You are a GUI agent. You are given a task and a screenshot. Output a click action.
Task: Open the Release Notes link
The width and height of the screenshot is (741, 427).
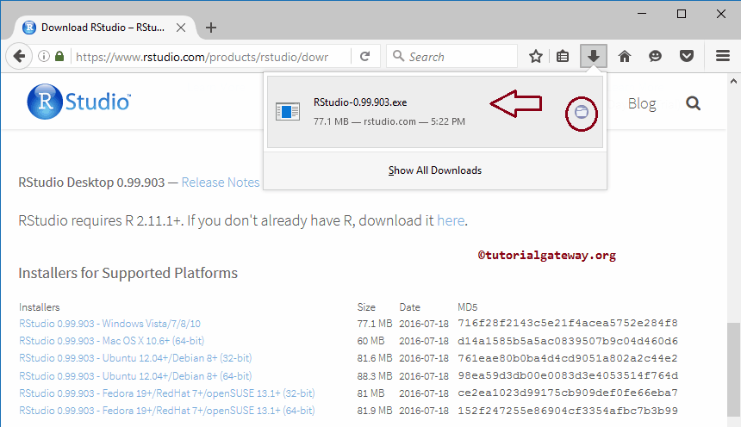(221, 183)
